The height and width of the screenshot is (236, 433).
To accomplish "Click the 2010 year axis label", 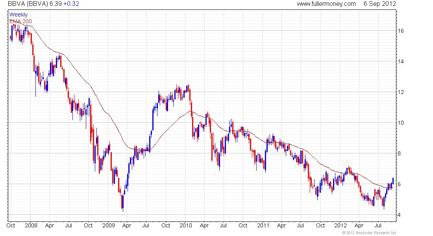I will coord(185,225).
